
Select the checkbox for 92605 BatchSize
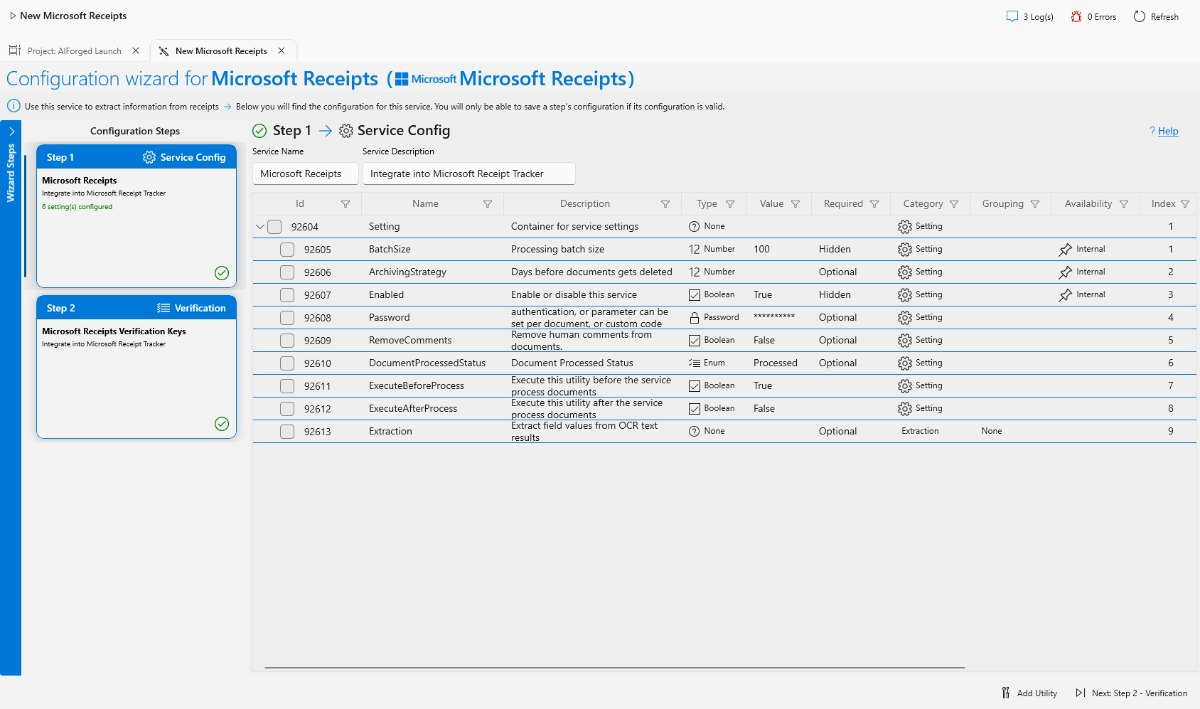coord(287,250)
